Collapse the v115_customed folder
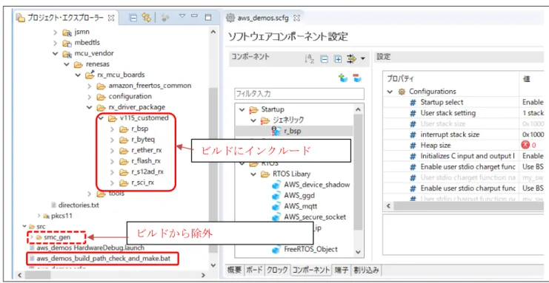Screen dimensions: 549x283 pyautogui.click(x=101, y=118)
